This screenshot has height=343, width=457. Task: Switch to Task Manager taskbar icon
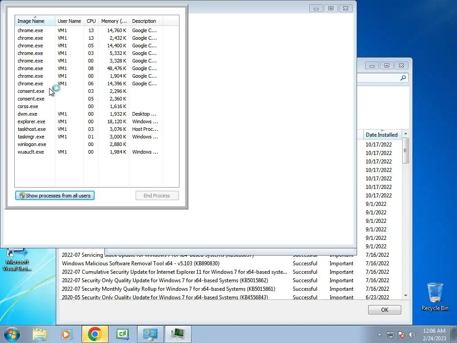[x=178, y=334]
